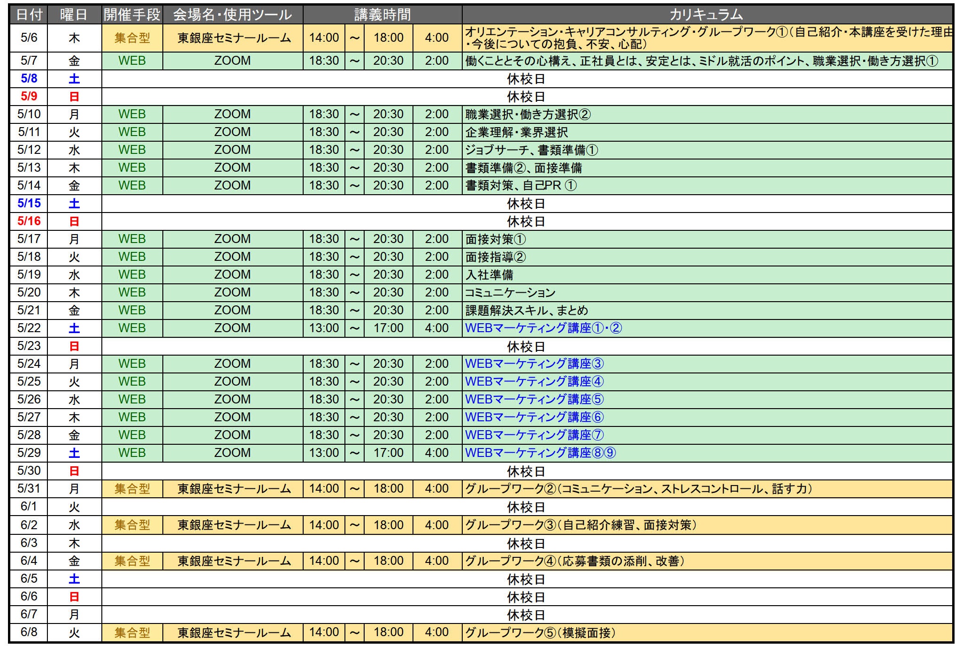Click 休校日 in the 5/23 row
This screenshot has height=646, width=955.
[526, 347]
